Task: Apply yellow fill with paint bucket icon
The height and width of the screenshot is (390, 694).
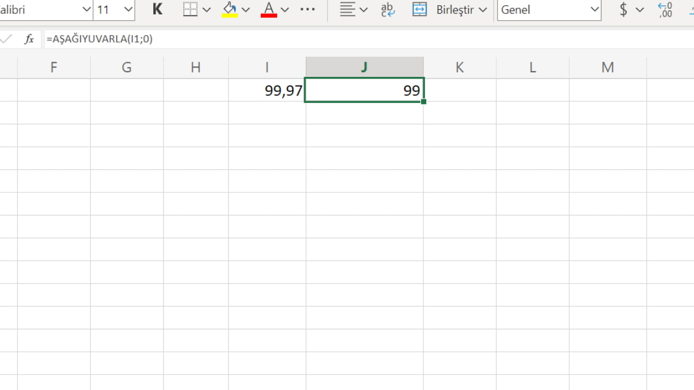Action: 230,10
